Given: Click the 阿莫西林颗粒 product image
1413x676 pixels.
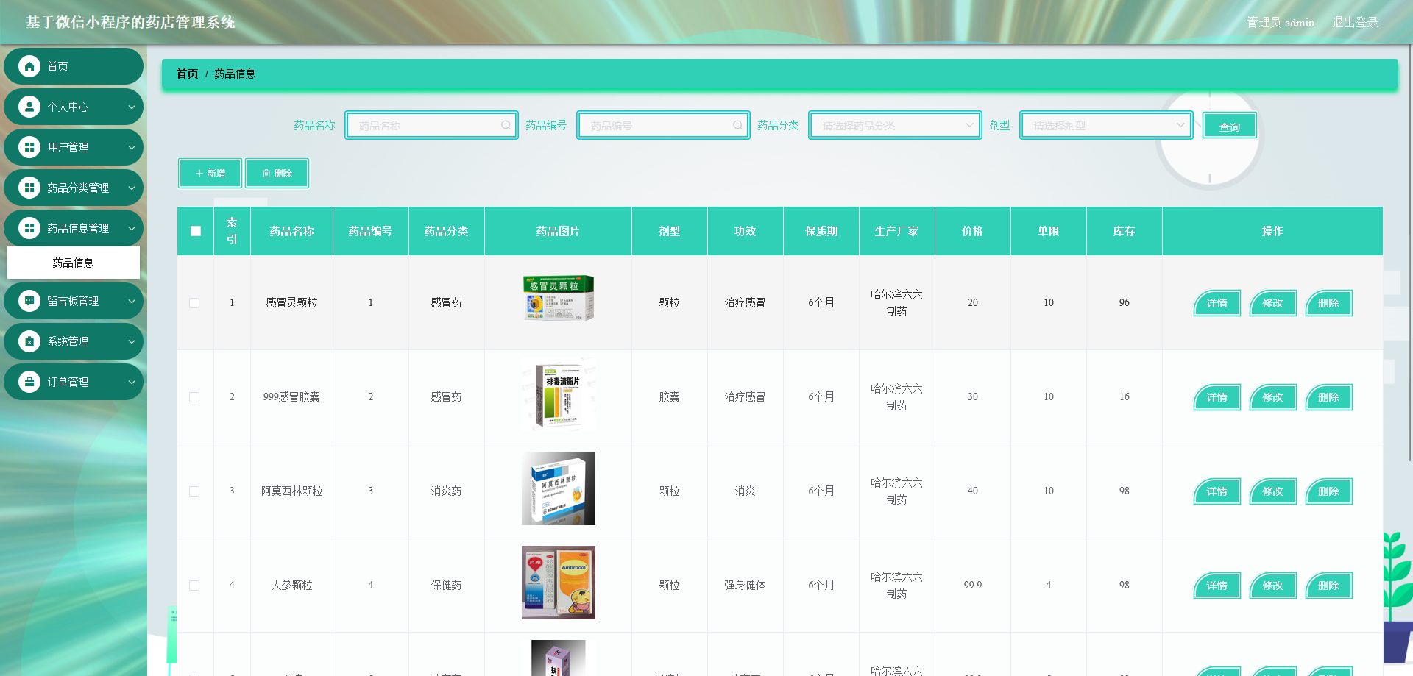Looking at the screenshot, I should 558,488.
